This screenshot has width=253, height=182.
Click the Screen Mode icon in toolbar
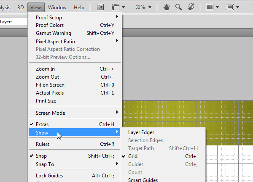click(x=230, y=7)
